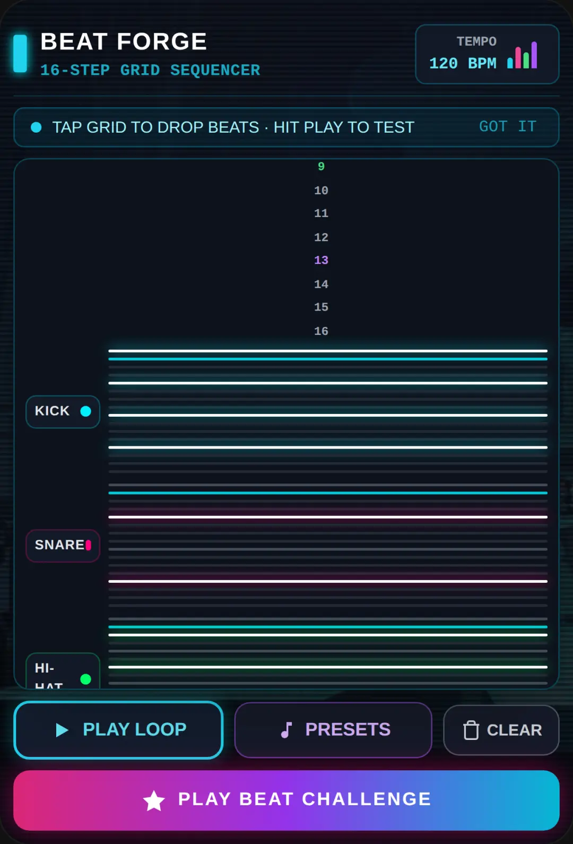Click the tempo equalizer bars icon
Image resolution: width=573 pixels, height=844 pixels.
click(x=522, y=55)
